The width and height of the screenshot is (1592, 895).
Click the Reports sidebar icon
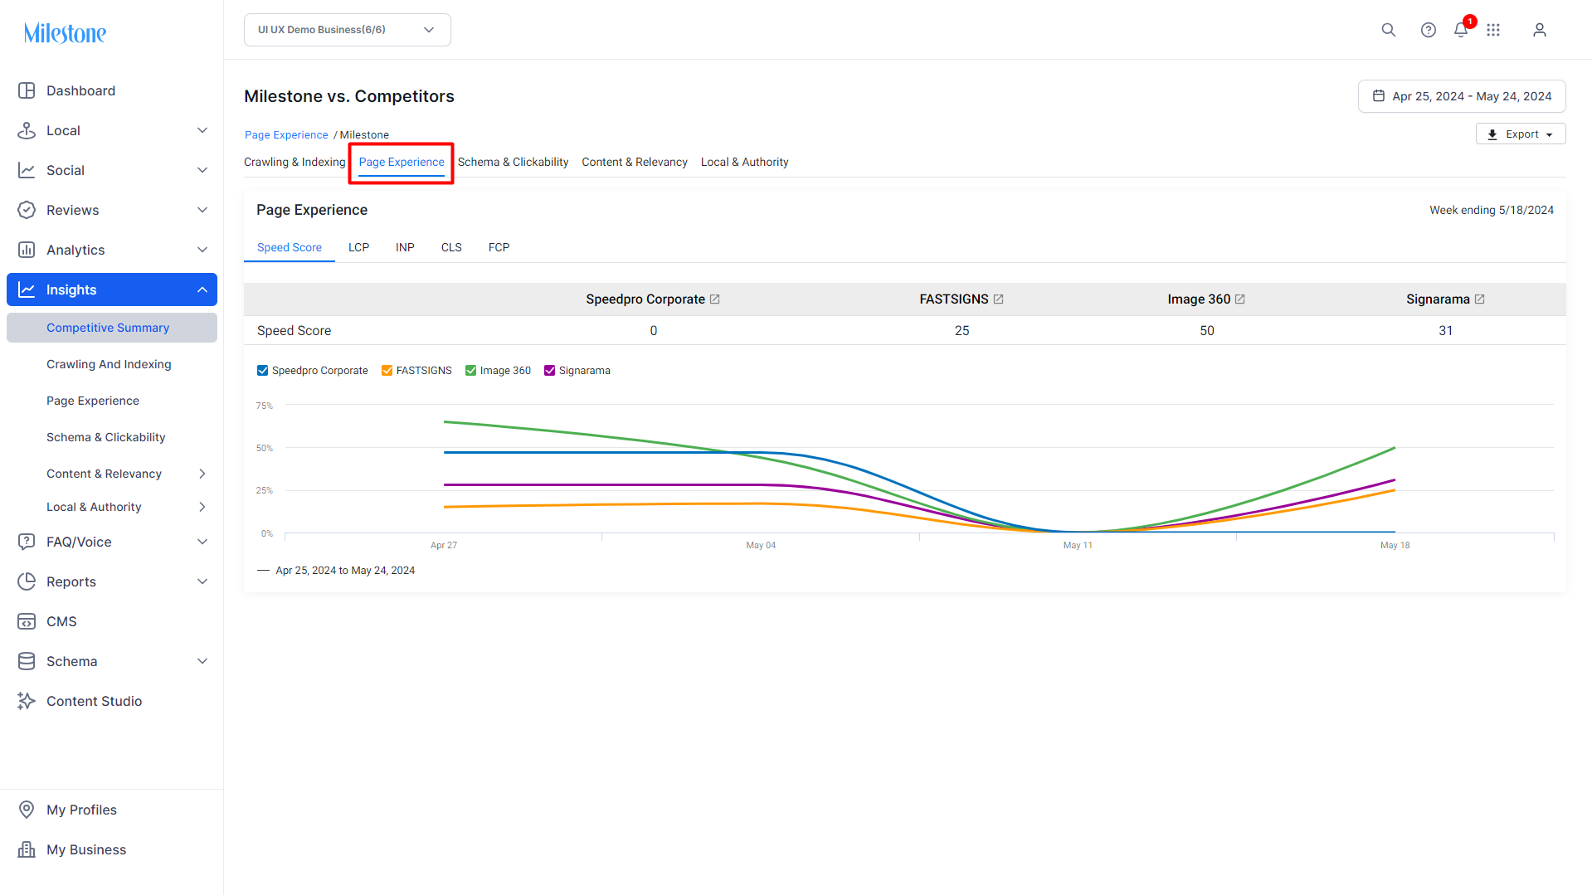27,581
